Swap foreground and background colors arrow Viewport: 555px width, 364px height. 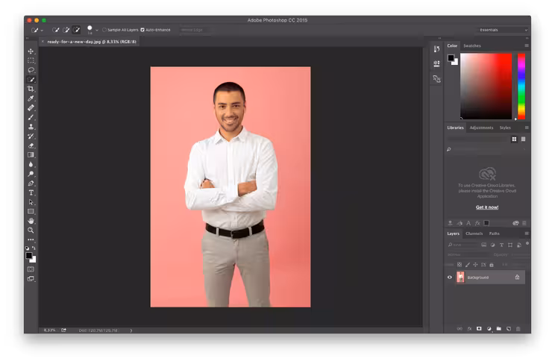[34, 248]
